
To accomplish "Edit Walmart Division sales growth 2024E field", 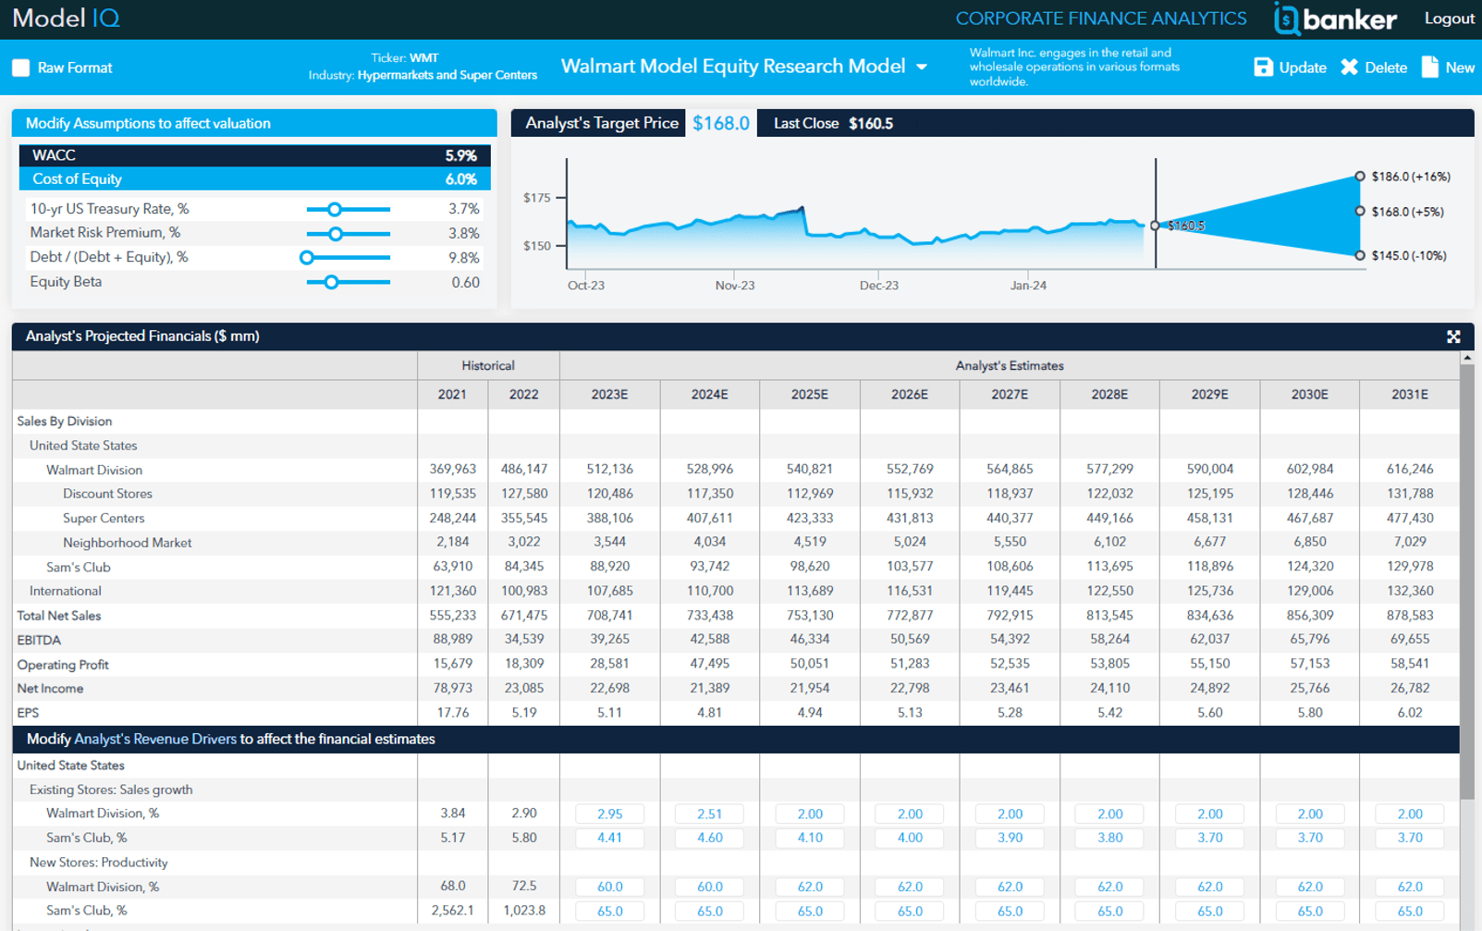I will click(709, 814).
